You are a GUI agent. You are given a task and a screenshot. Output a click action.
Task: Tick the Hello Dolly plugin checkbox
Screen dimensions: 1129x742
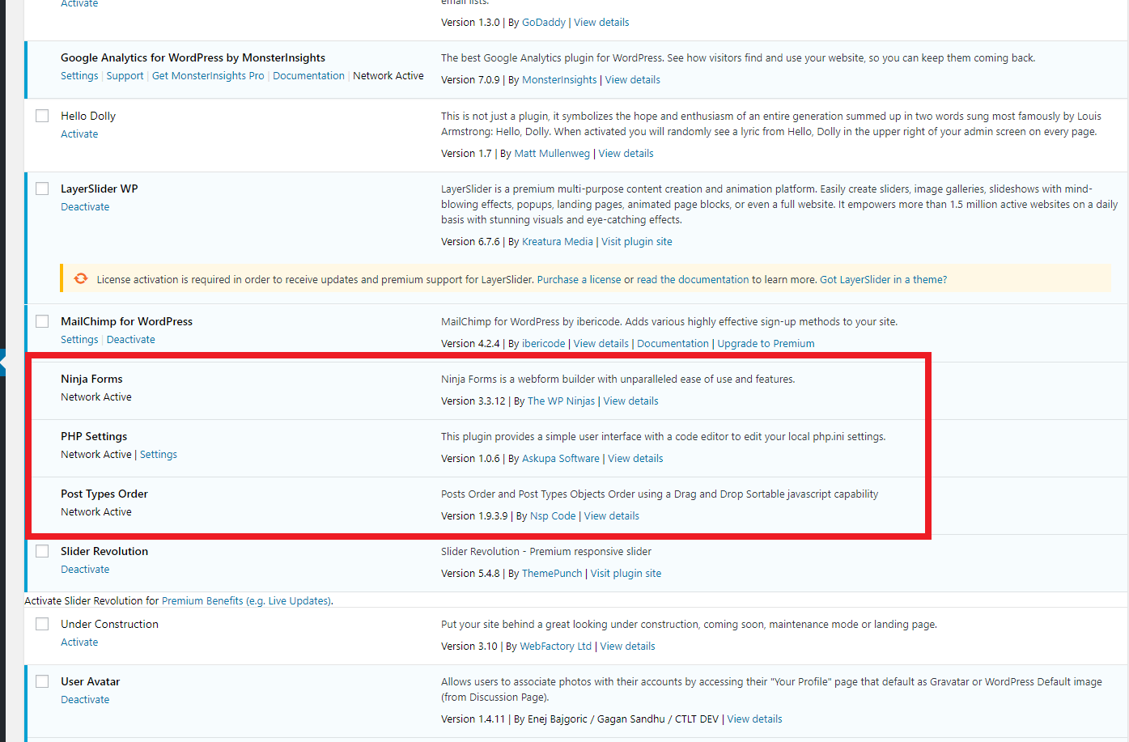(x=42, y=116)
